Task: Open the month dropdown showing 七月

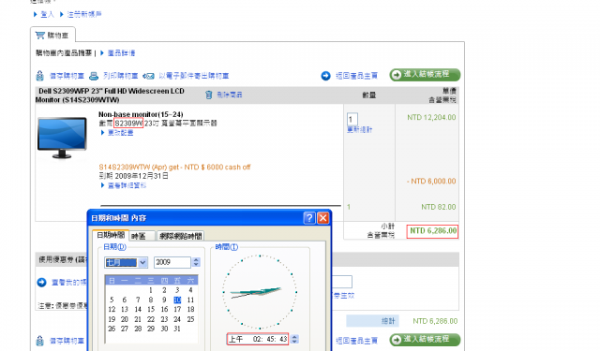Action: [x=142, y=262]
